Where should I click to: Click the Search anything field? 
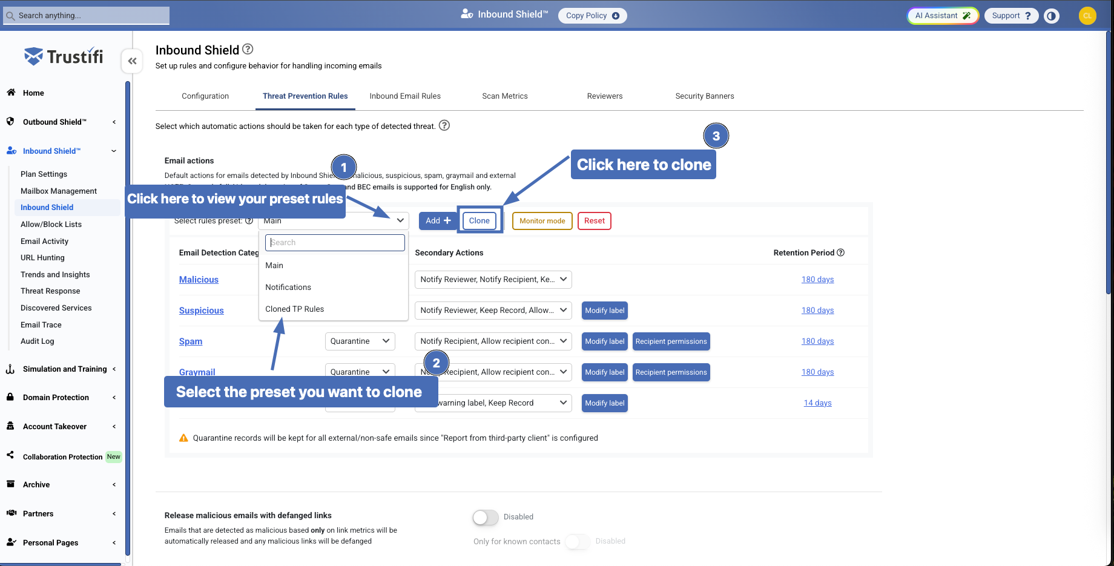[87, 16]
